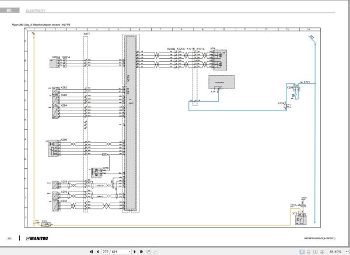Select single page view mode
The width and height of the screenshot is (350, 255).
pos(302,252)
